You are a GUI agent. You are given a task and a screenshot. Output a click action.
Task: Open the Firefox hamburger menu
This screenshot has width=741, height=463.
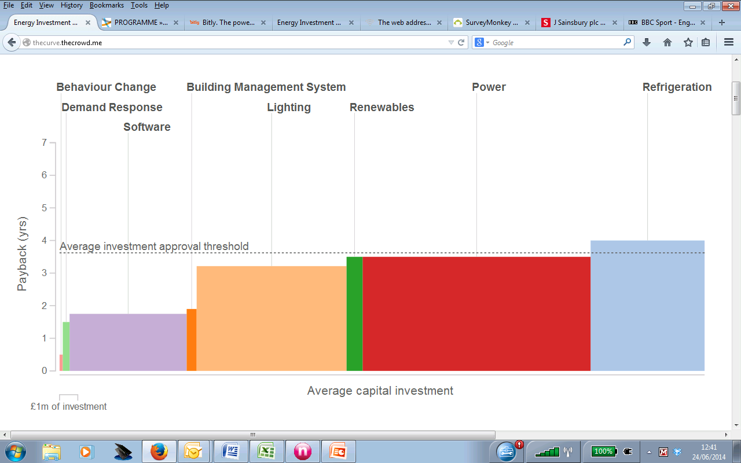tap(728, 42)
